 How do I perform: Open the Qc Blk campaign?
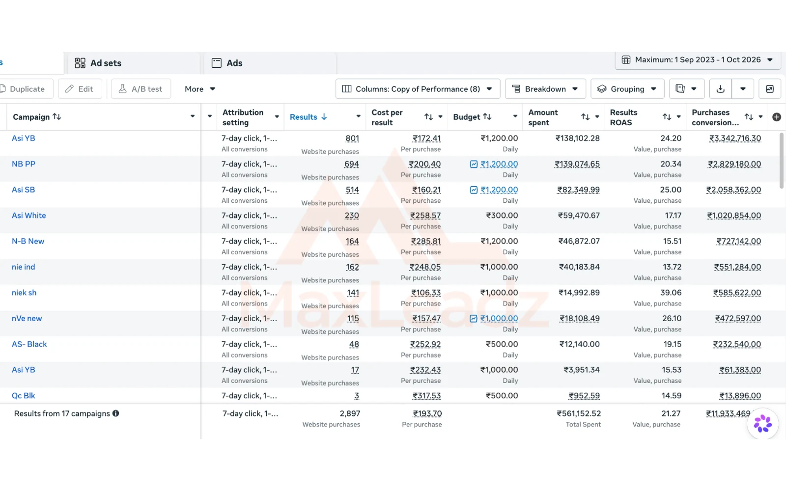[24, 396]
